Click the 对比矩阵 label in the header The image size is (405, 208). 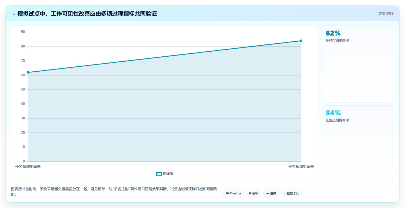click(386, 13)
